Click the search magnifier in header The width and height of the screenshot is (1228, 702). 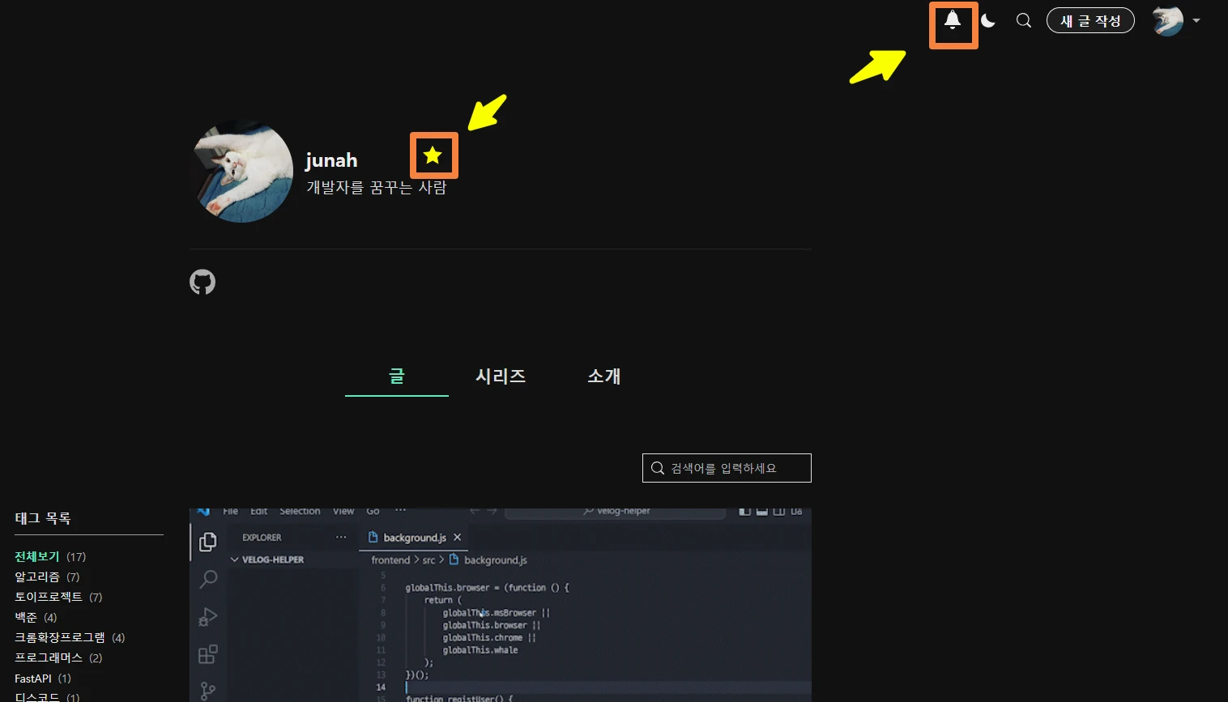pos(1024,21)
